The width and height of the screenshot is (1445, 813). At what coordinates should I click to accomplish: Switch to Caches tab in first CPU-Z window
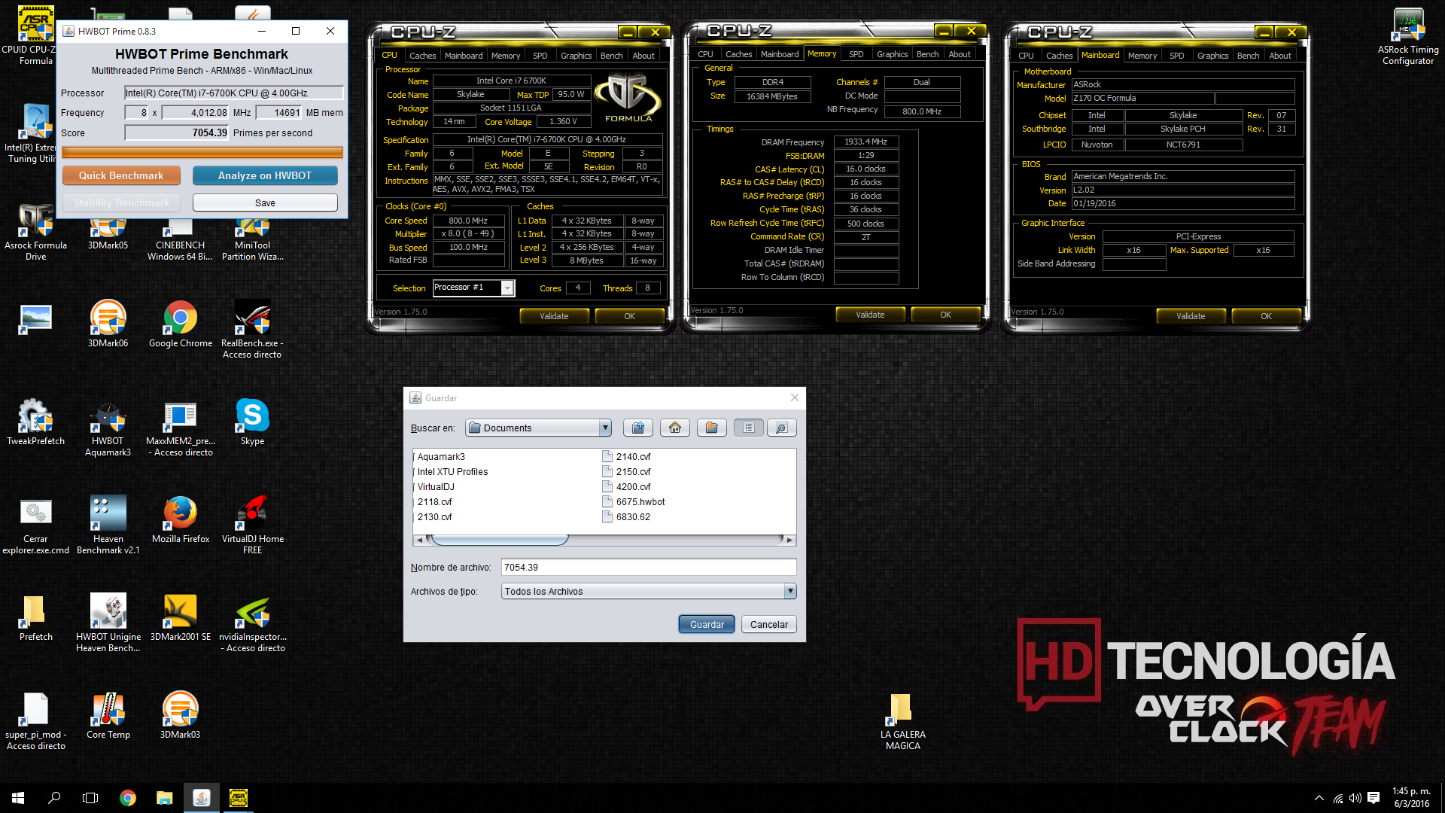point(422,56)
